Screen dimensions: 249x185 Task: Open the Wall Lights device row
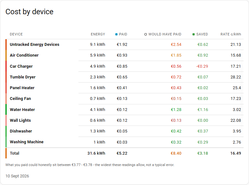pos(124,120)
